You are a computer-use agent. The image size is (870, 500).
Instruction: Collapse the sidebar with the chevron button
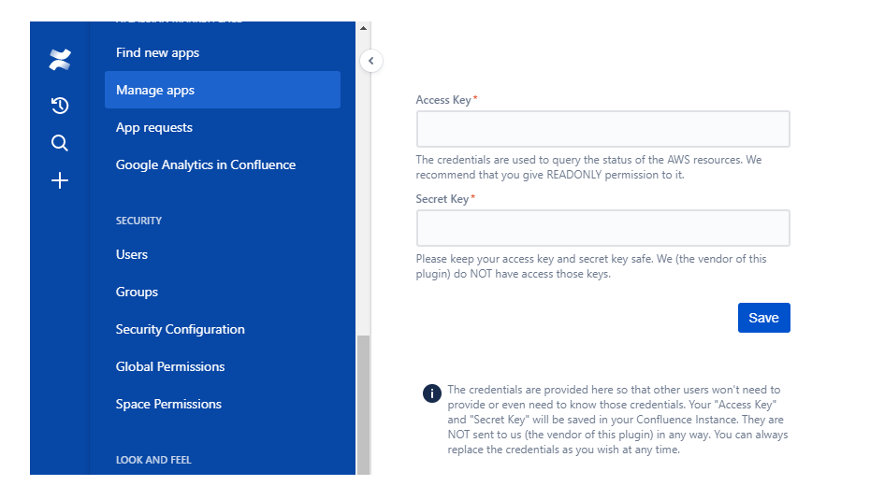coord(371,61)
